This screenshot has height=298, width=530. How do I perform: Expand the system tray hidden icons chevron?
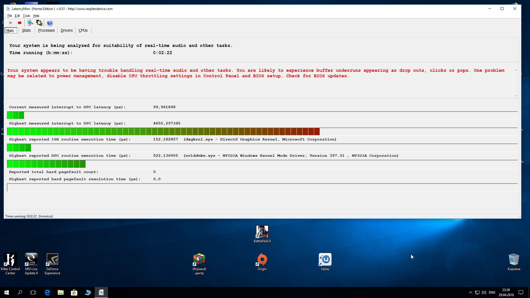pos(470,292)
